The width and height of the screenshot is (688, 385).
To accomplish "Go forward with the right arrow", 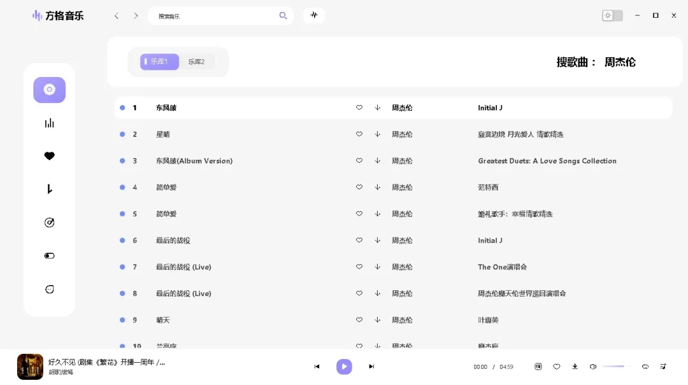I will point(136,16).
